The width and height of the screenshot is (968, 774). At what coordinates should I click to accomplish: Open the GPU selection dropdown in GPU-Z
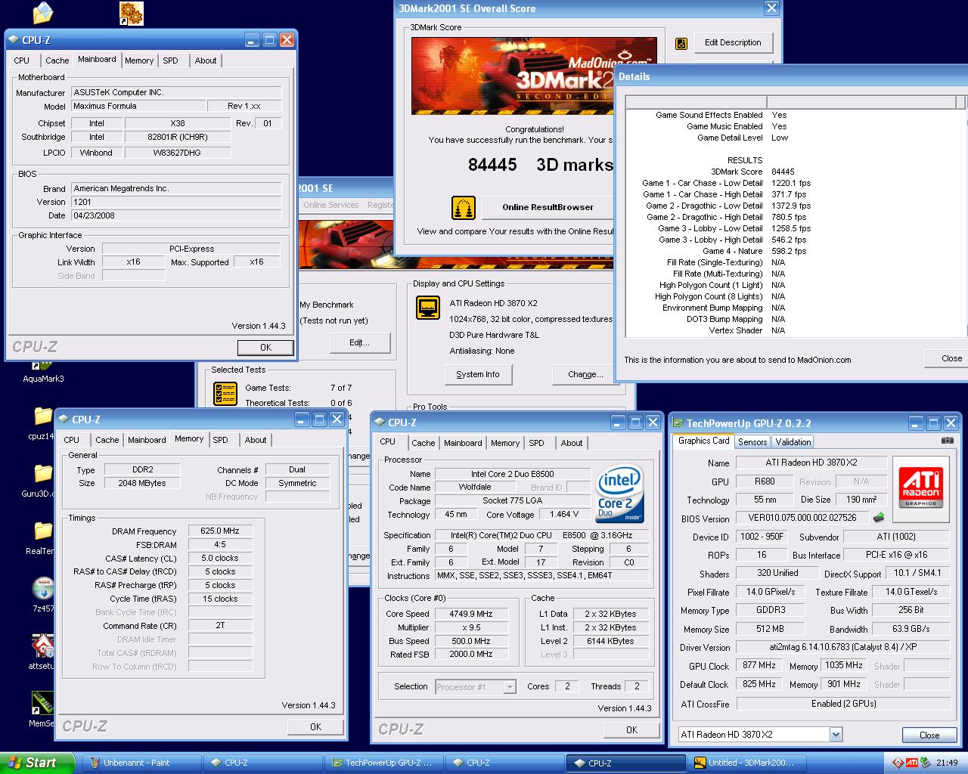click(x=836, y=734)
